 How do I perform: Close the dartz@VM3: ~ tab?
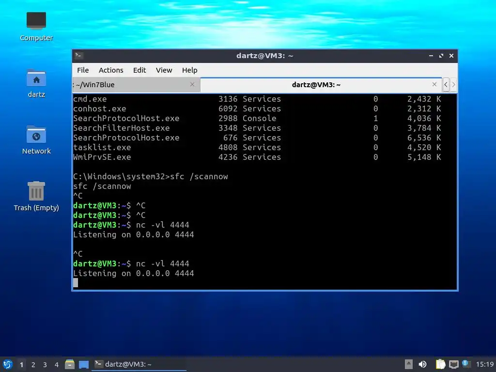434,84
